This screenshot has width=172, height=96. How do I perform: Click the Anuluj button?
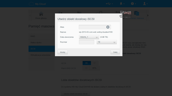(x=63, y=52)
